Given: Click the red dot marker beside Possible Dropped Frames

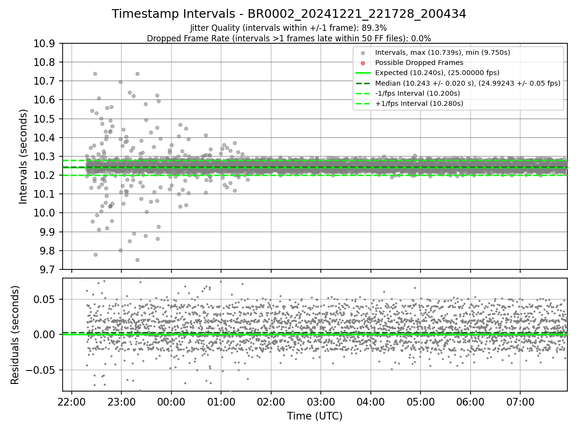Looking at the screenshot, I should tap(363, 63).
